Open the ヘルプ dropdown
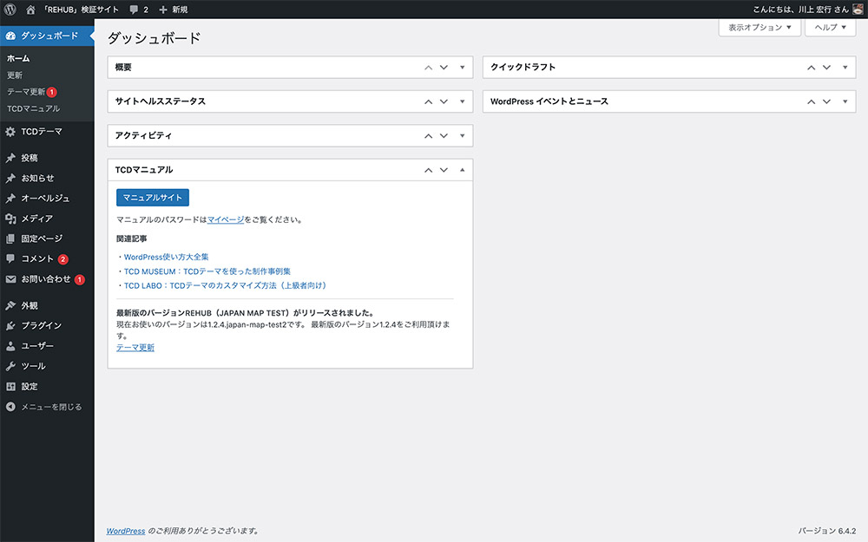Screen dimensions: 868x542 coord(830,27)
